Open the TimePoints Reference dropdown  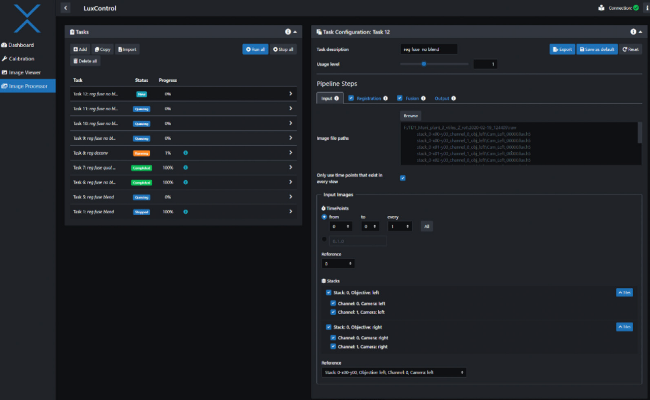click(338, 263)
